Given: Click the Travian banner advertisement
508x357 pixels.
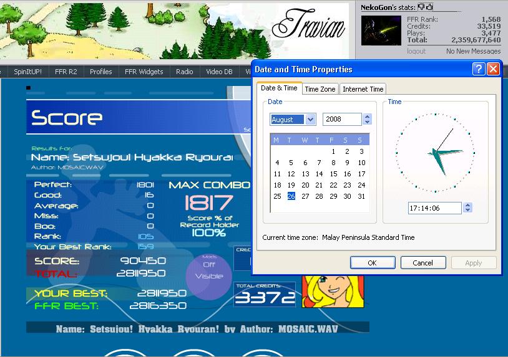Looking at the screenshot, I should [174, 31].
